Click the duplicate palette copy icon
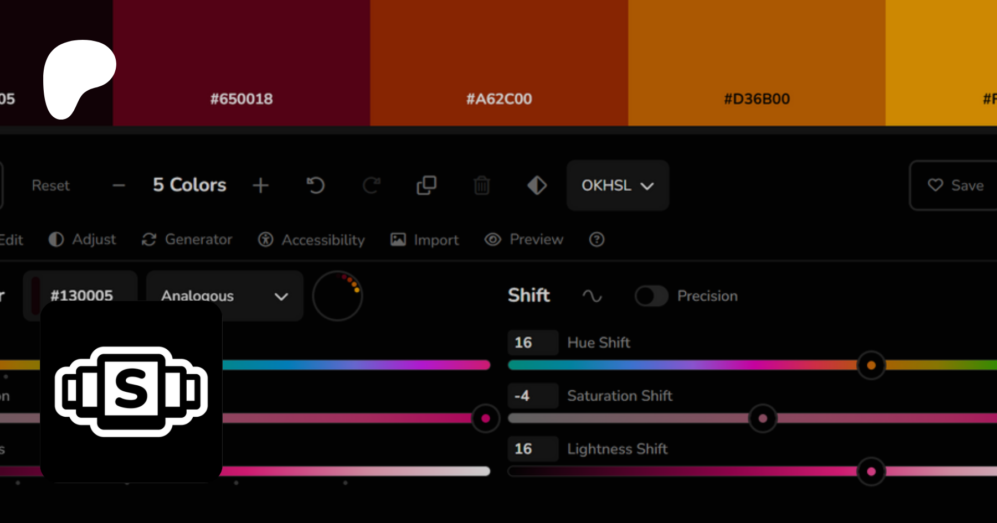 click(x=426, y=185)
